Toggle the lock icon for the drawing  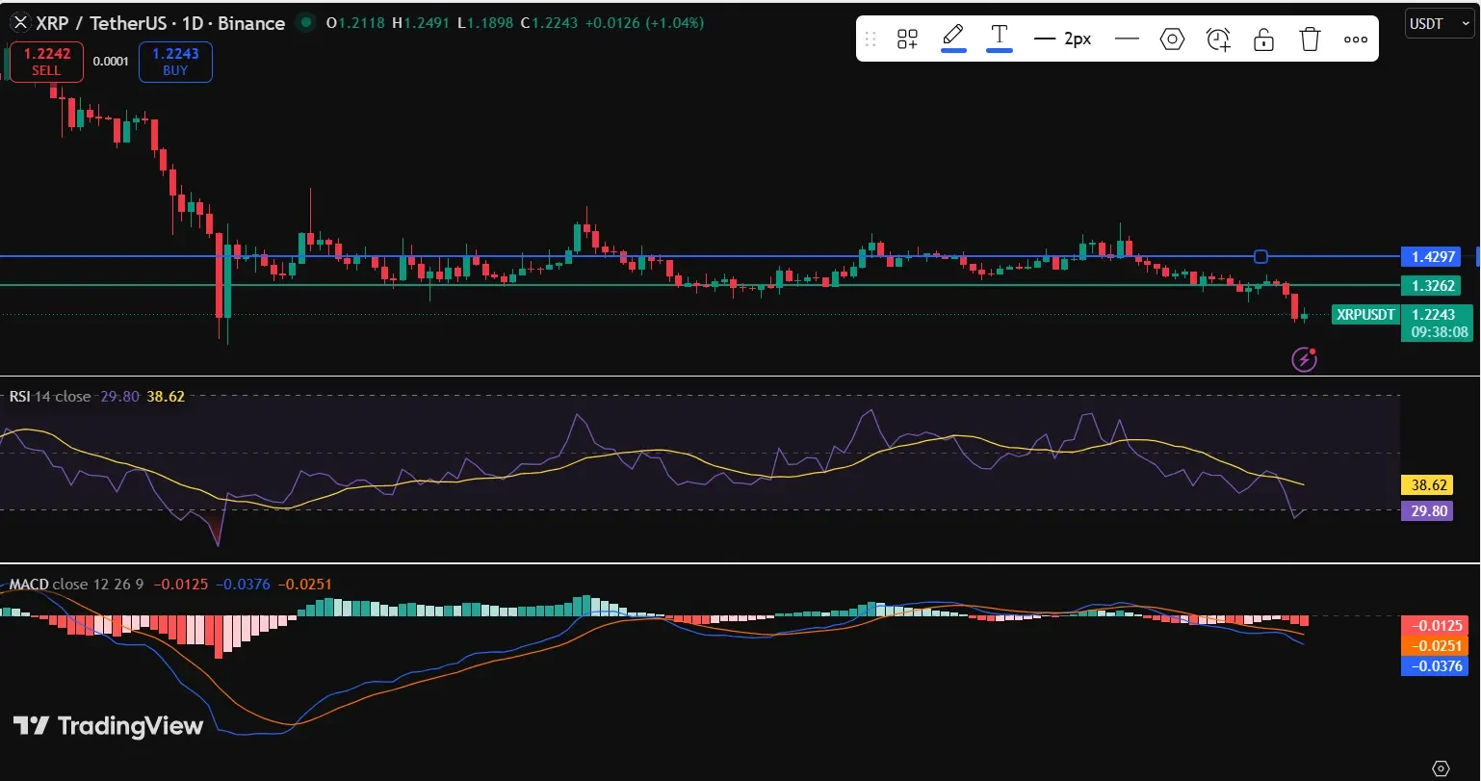[1263, 39]
